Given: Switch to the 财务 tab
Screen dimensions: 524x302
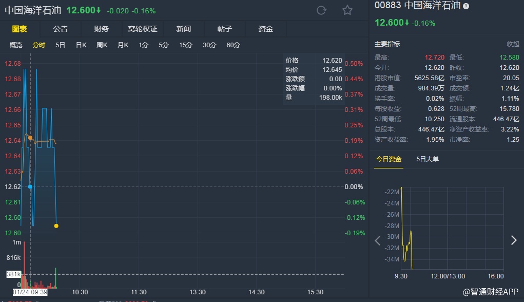Looking at the screenshot, I should [101, 29].
